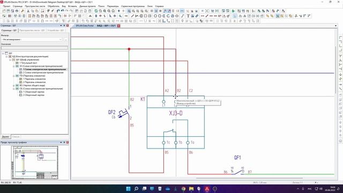The width and height of the screenshot is (343, 193).
Task: Select the Text insertion tool (T)
Action: pos(188,16)
